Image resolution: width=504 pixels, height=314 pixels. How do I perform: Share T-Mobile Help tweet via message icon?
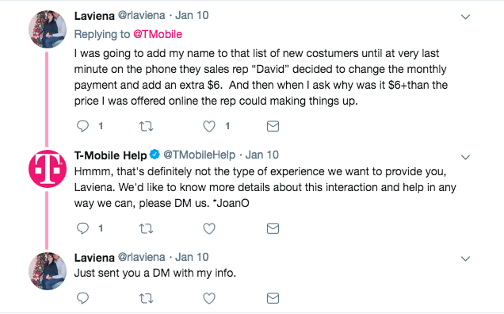point(273,228)
